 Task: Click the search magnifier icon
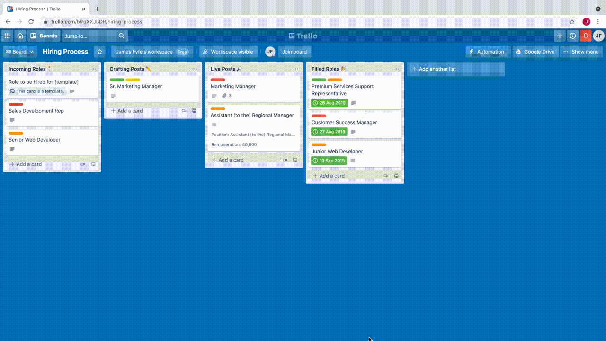122,36
